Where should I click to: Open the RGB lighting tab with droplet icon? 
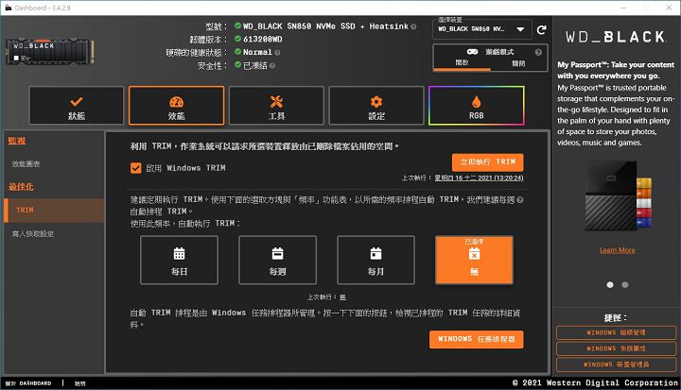pyautogui.click(x=476, y=106)
